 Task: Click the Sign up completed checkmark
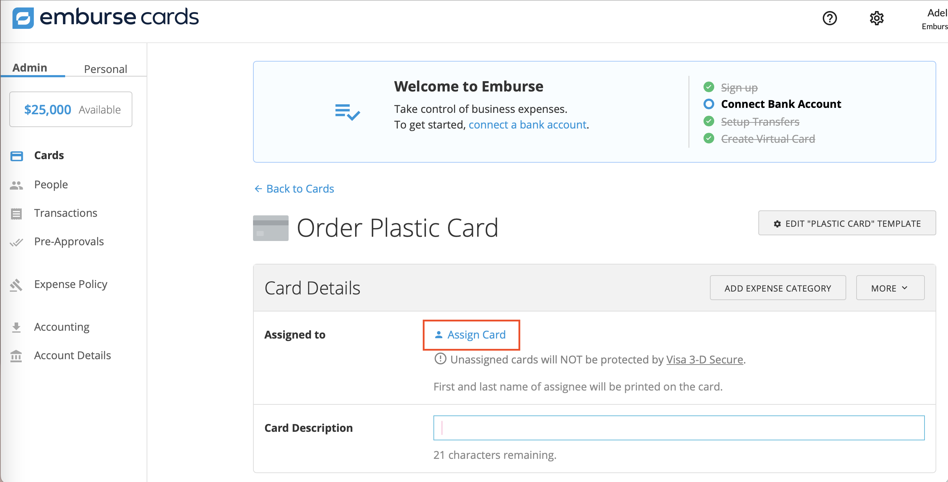[x=709, y=87]
